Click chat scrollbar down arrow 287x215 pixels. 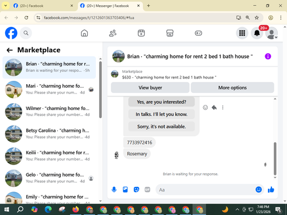click(275, 178)
